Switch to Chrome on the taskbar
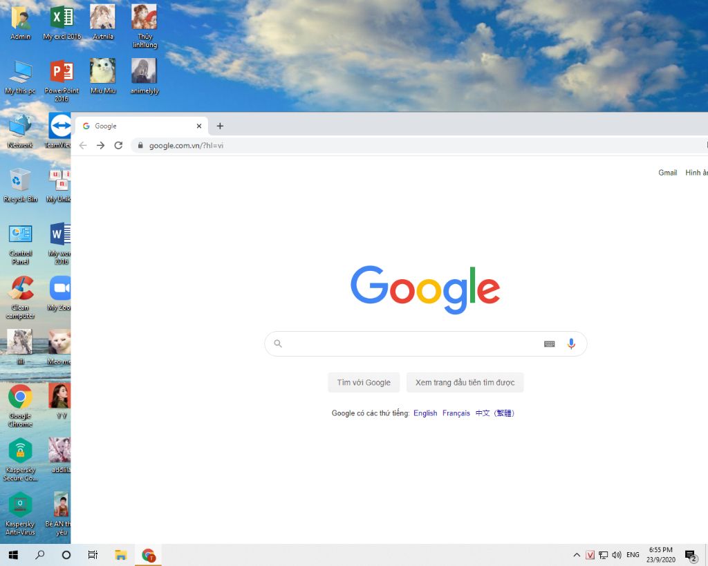The width and height of the screenshot is (708, 566). coord(148,555)
